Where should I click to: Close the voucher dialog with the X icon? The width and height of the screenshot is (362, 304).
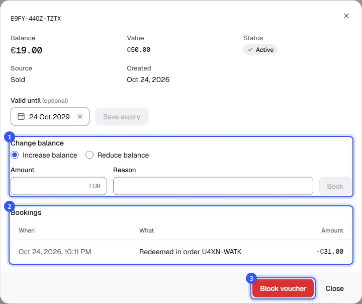click(x=346, y=16)
